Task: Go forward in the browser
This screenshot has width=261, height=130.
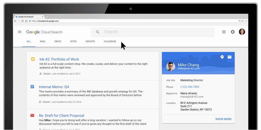Action: point(19,21)
